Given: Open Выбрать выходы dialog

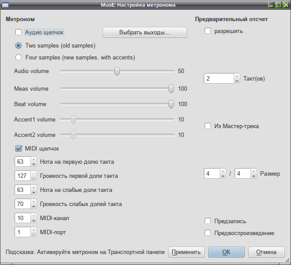Looking at the screenshot, I should (x=145, y=32).
